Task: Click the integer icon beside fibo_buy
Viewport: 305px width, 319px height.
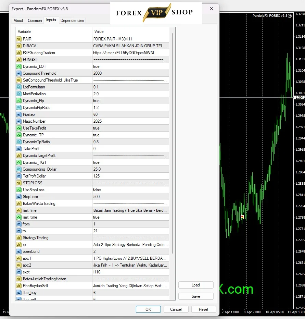Action: [18, 293]
